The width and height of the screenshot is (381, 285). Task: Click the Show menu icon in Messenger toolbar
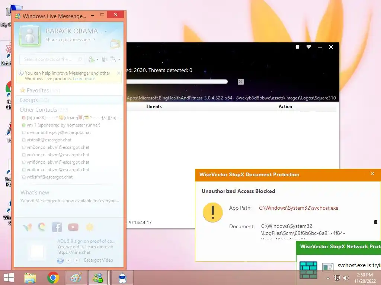[113, 59]
